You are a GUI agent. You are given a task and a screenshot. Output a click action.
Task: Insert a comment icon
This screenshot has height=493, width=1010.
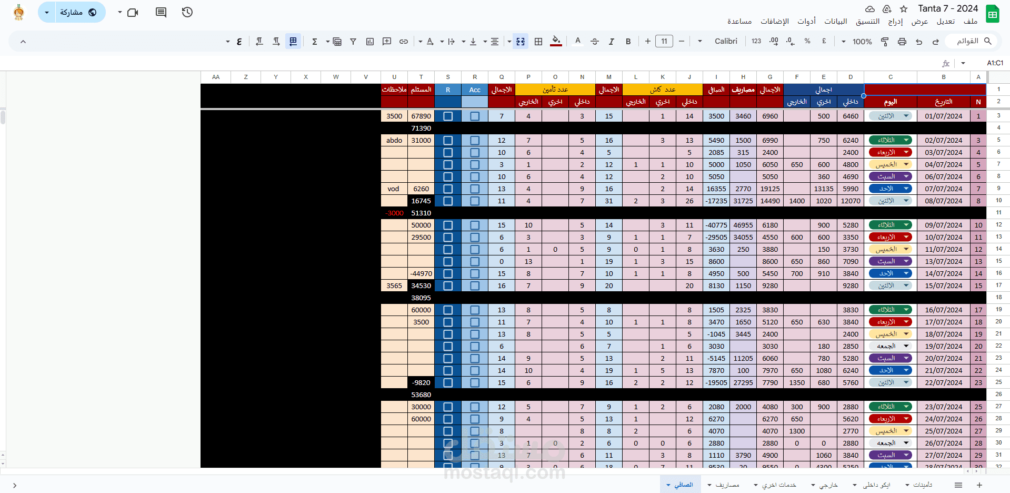(x=387, y=41)
